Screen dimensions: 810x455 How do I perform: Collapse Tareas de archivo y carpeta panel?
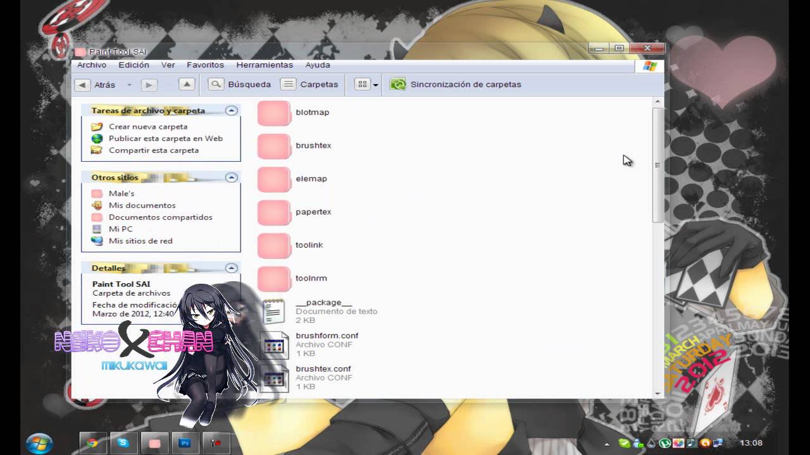(x=232, y=111)
